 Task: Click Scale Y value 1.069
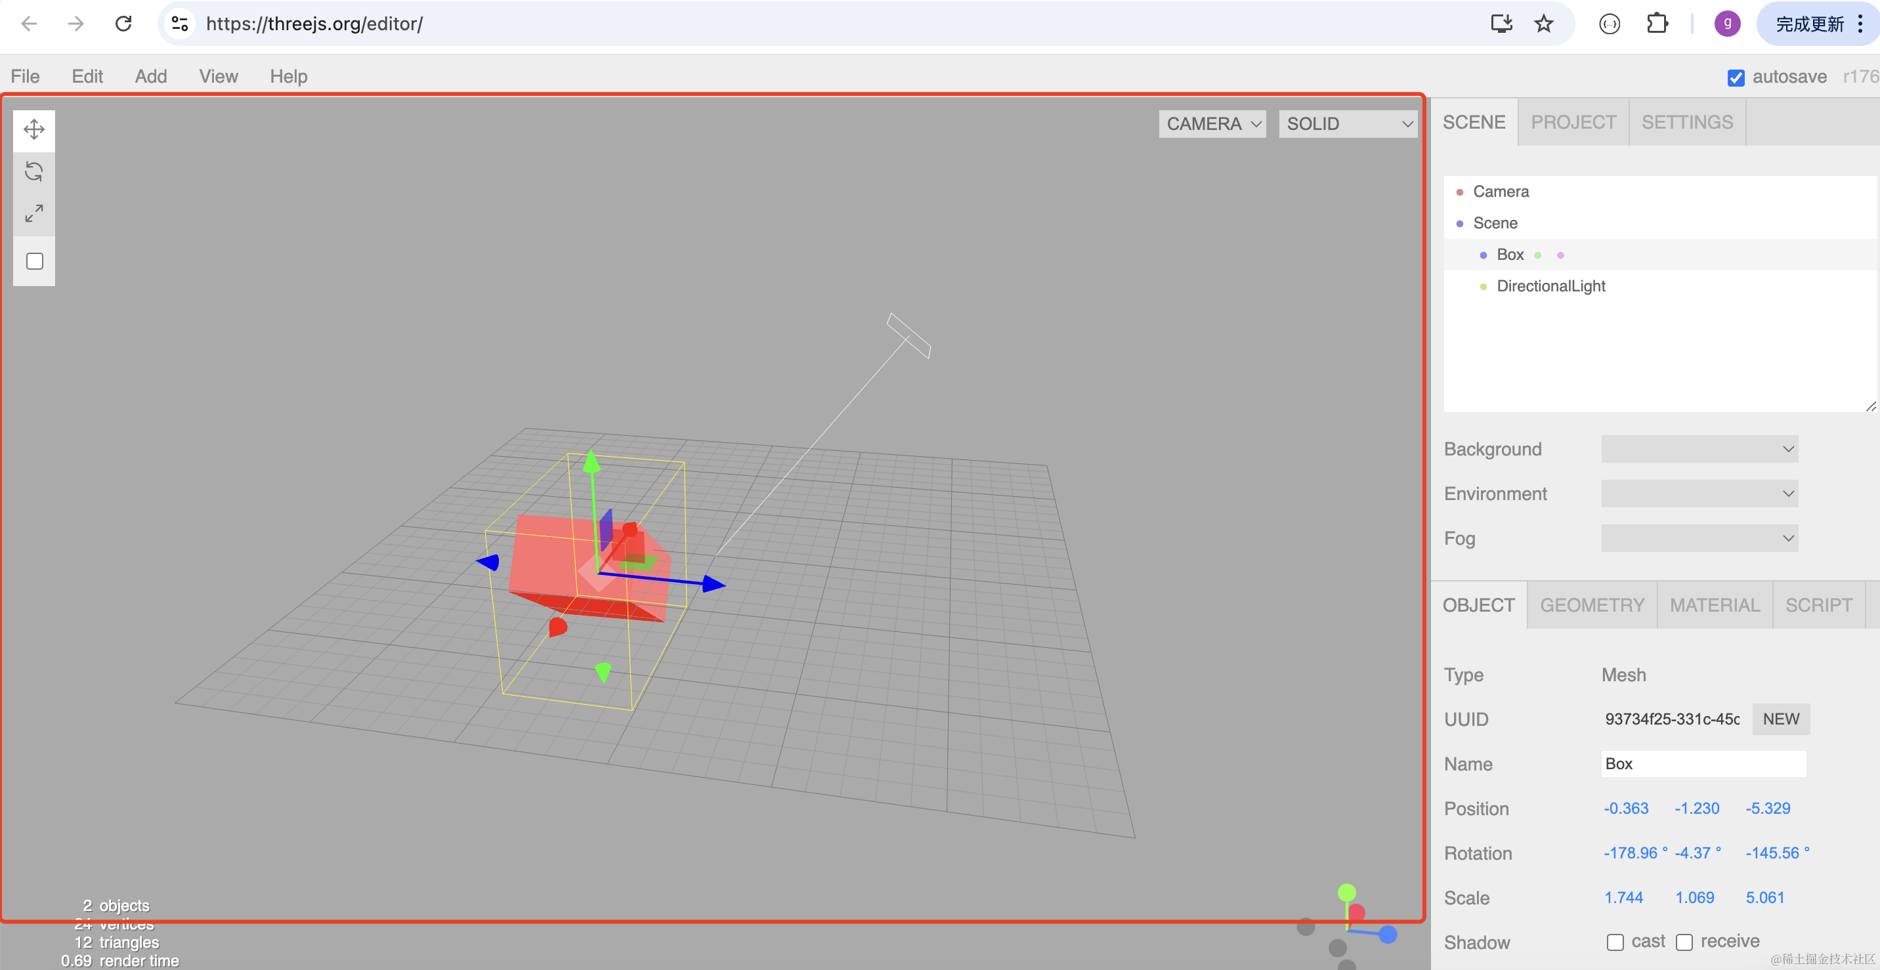[1694, 897]
